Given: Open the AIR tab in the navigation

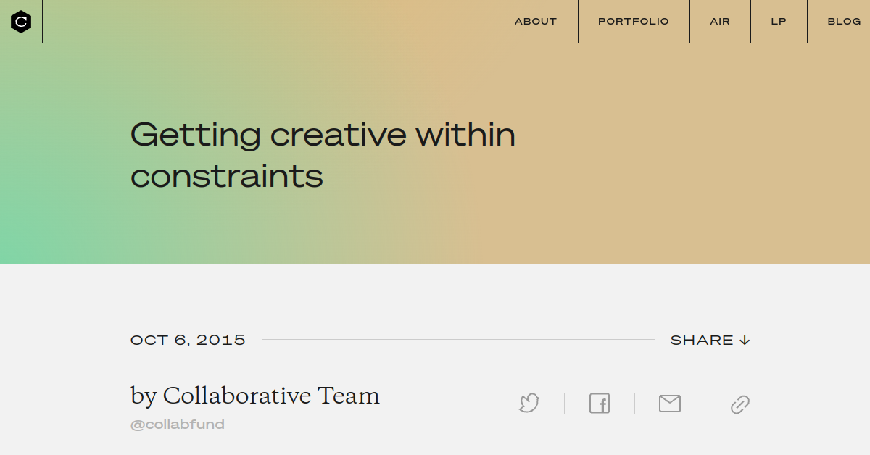Looking at the screenshot, I should [x=719, y=21].
